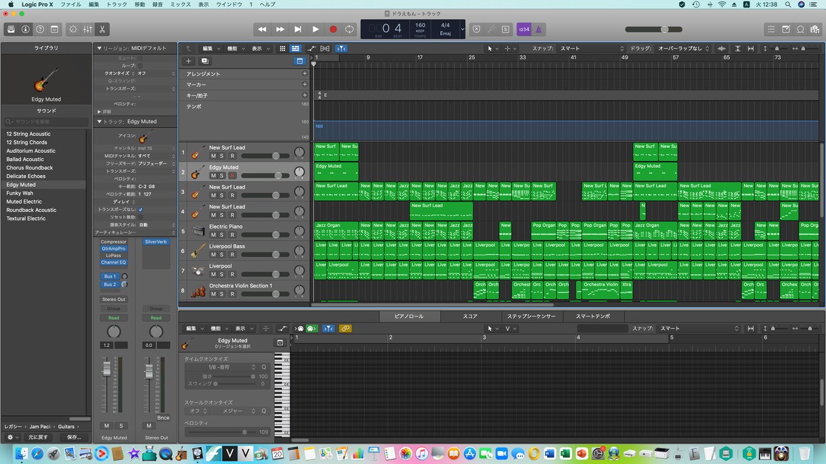
Task: Open Quick Help question mark icon
Action: (x=40, y=29)
